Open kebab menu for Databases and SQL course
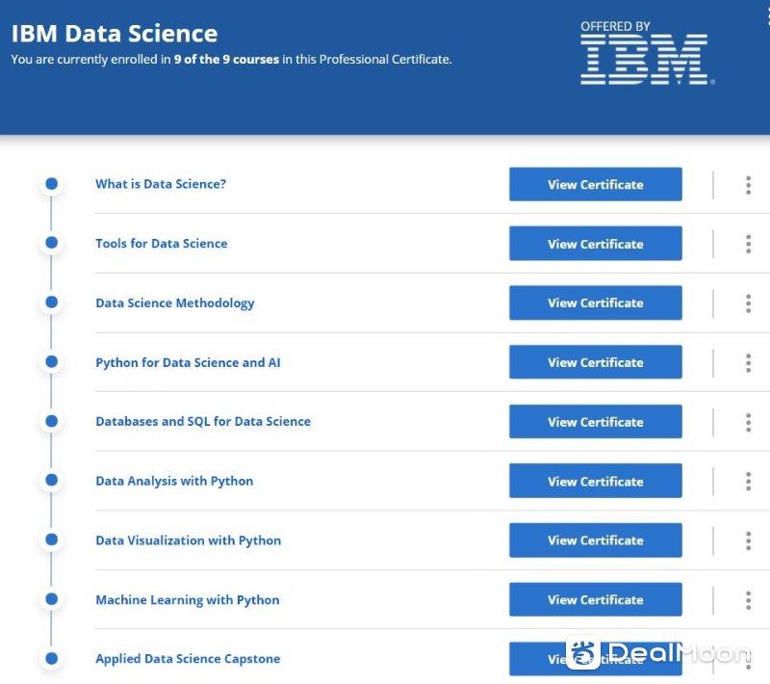Screen dimensions: 770x684 coord(748,422)
